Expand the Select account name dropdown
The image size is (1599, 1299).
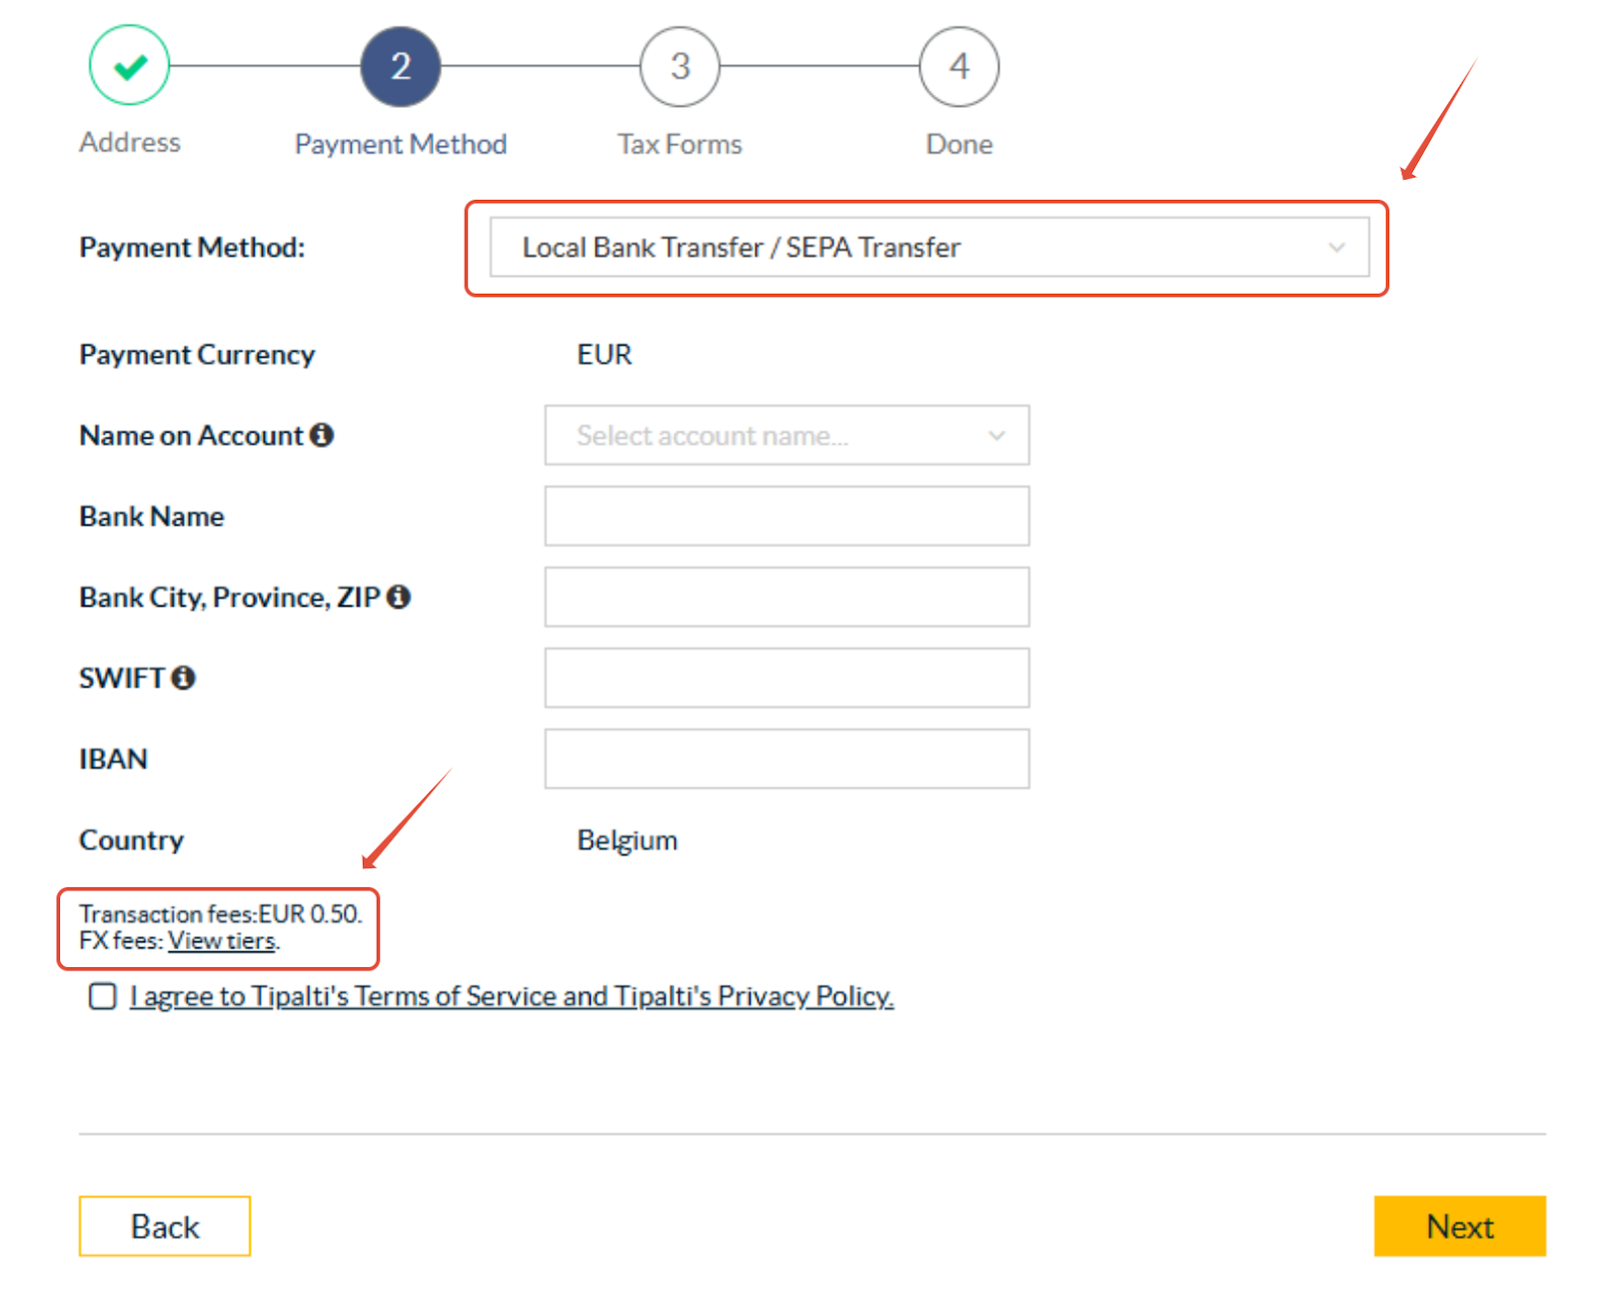coord(787,436)
